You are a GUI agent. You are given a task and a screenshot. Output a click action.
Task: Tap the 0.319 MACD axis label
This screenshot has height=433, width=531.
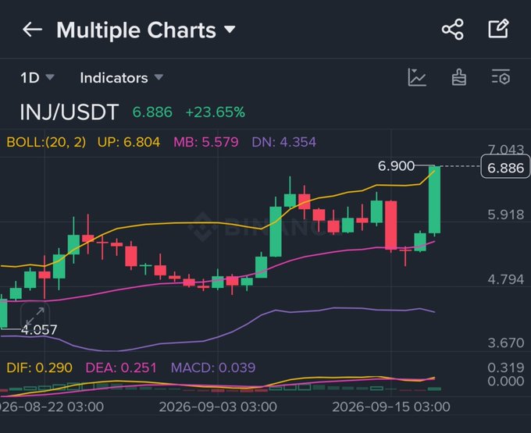(x=505, y=367)
